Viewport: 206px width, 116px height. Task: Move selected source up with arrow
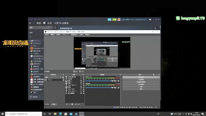[x=76, y=104]
